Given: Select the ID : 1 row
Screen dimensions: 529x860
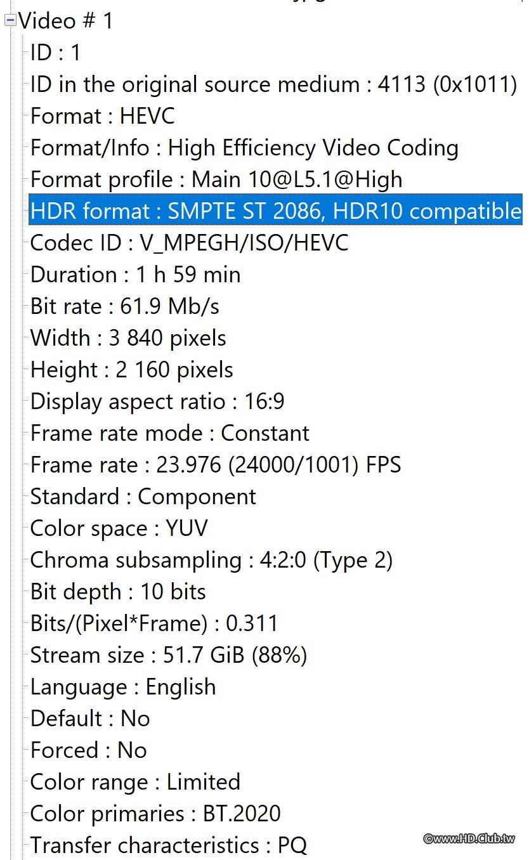Looking at the screenshot, I should 56,53.
